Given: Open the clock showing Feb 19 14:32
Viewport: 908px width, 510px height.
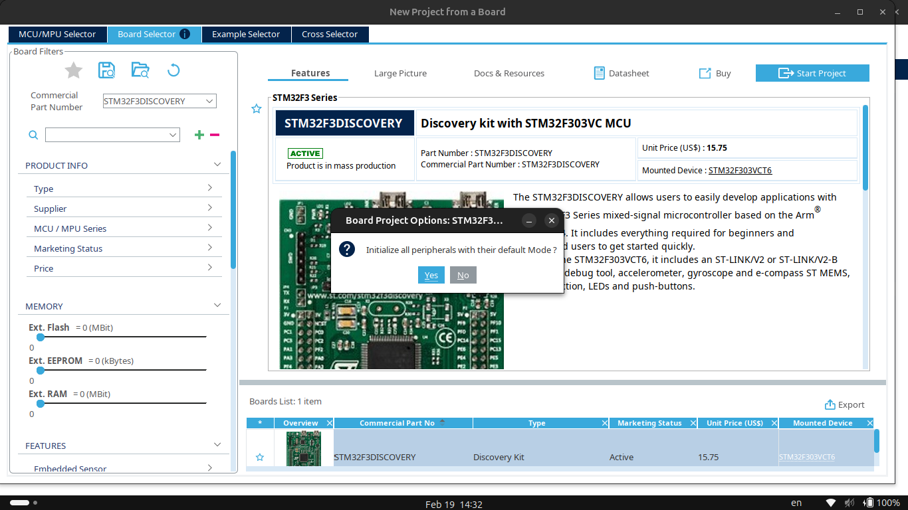Looking at the screenshot, I should click(x=454, y=504).
